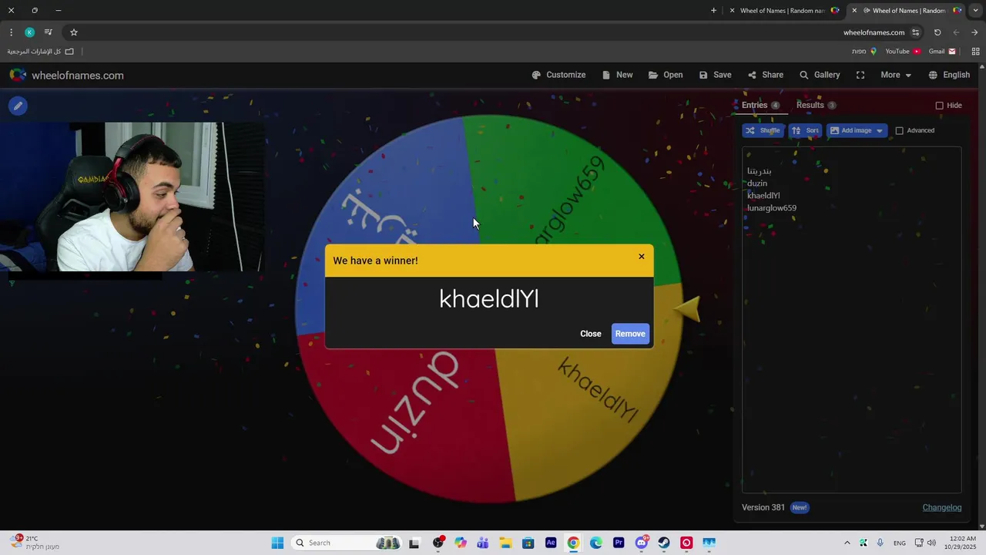Switch the ENG input language
This screenshot has width=986, height=555.
[899, 543]
